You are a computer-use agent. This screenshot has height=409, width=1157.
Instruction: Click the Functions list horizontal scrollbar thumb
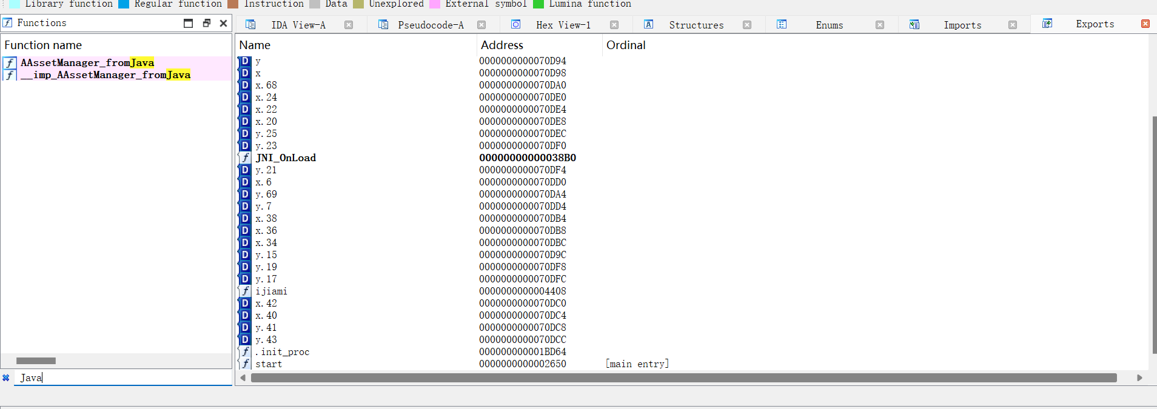pos(36,361)
